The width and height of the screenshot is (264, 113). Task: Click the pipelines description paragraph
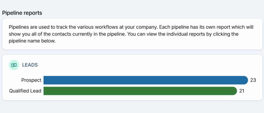point(131,34)
